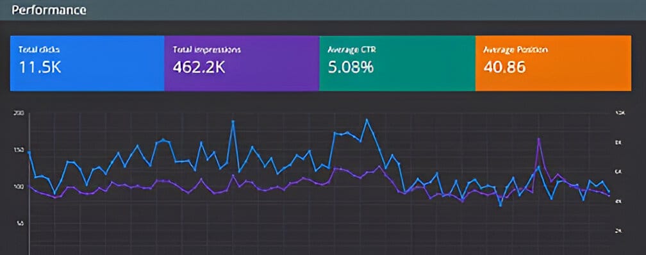Click the Performance header title
This screenshot has height=255, width=646.
click(49, 10)
